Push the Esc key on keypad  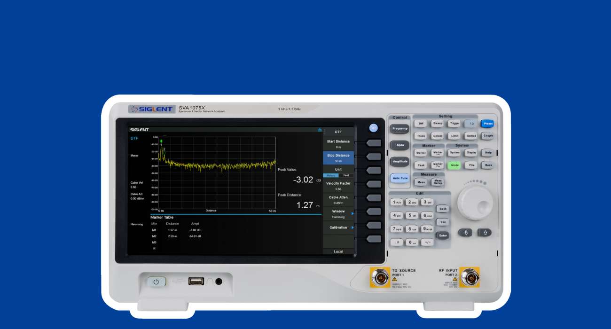tap(442, 221)
